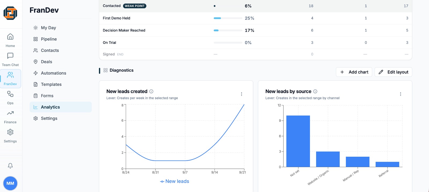The width and height of the screenshot is (429, 192).
Task: Select Analytics in the sidebar
Action: pos(61,107)
